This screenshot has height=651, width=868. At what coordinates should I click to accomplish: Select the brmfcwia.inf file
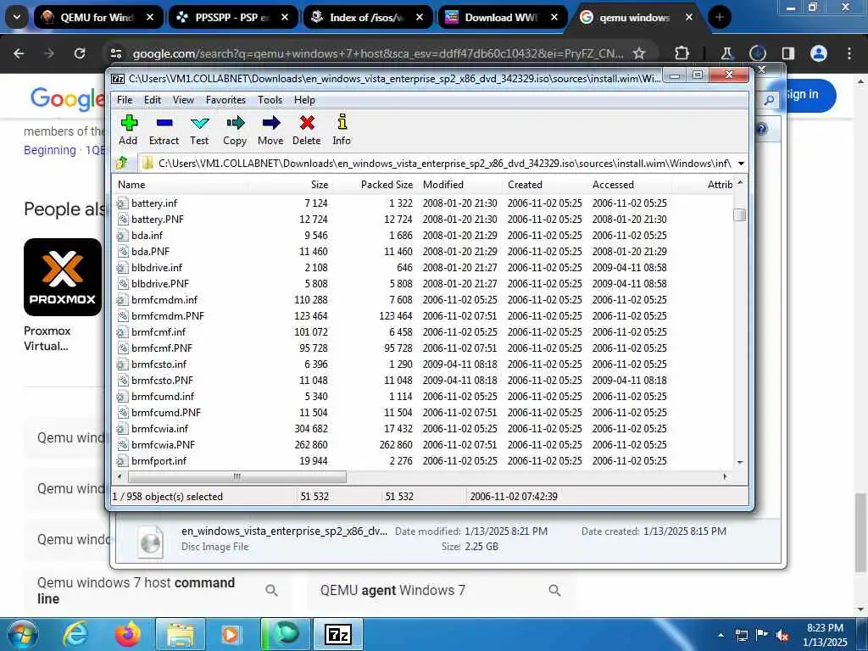[x=159, y=428]
